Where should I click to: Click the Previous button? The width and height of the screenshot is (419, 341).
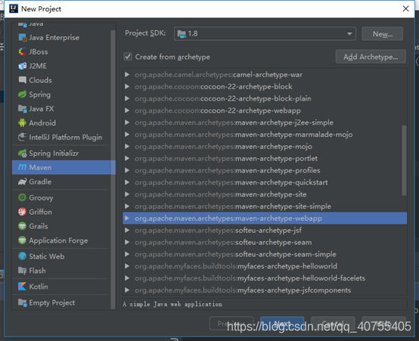pos(231,324)
